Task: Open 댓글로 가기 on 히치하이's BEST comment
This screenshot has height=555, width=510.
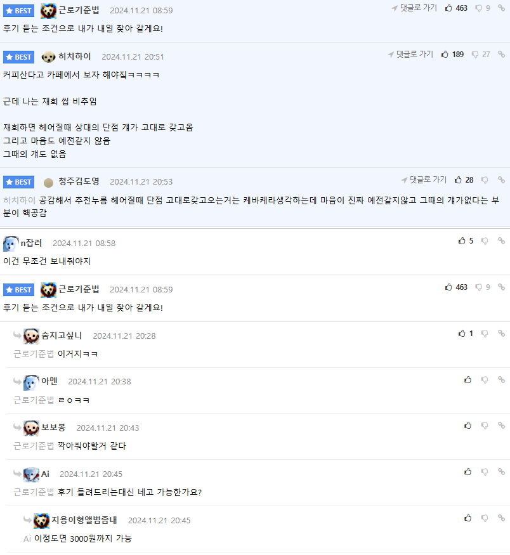Action: pos(410,55)
